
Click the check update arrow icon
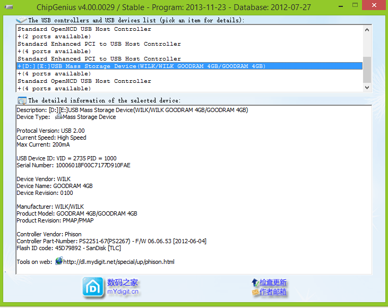point(255,283)
